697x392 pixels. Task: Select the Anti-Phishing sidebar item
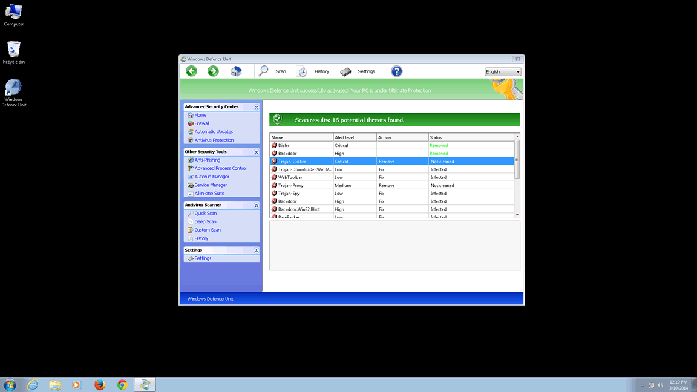tap(207, 160)
